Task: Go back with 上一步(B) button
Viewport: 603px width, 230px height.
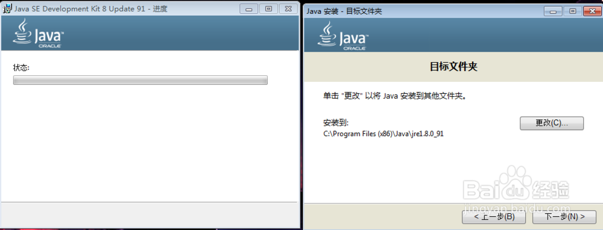Action: (x=494, y=217)
